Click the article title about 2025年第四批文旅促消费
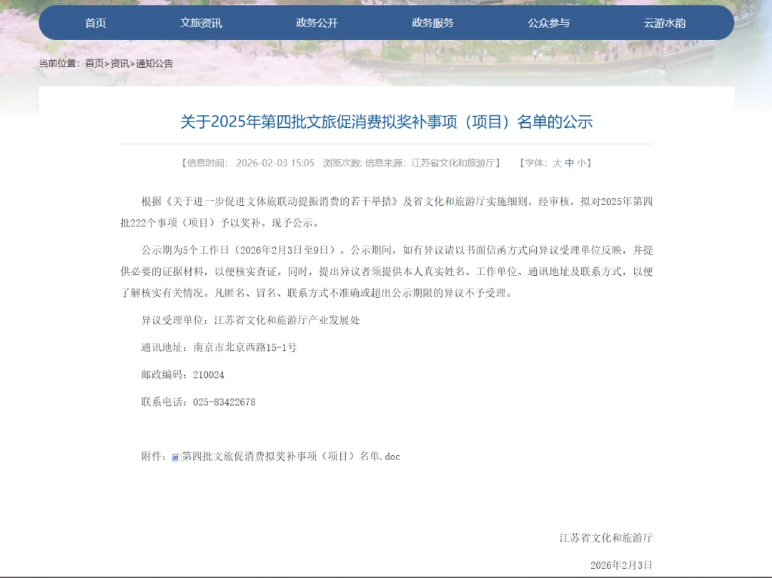Image resolution: width=772 pixels, height=578 pixels. click(x=387, y=121)
